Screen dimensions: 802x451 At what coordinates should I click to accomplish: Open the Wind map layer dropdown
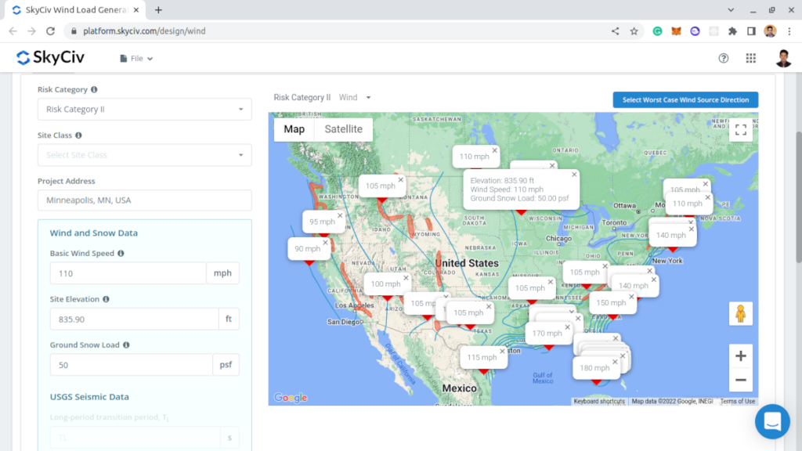(x=355, y=98)
